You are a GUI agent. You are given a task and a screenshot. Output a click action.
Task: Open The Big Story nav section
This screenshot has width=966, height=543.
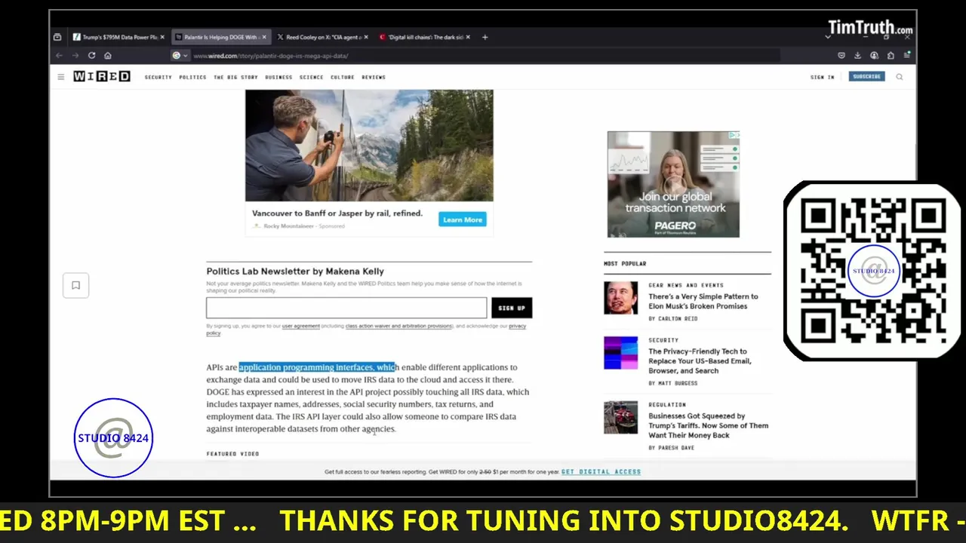[x=235, y=77]
